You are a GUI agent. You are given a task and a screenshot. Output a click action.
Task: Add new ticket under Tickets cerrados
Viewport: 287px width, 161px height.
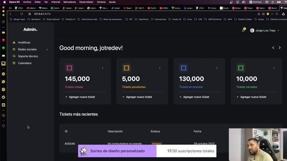tap(252, 97)
